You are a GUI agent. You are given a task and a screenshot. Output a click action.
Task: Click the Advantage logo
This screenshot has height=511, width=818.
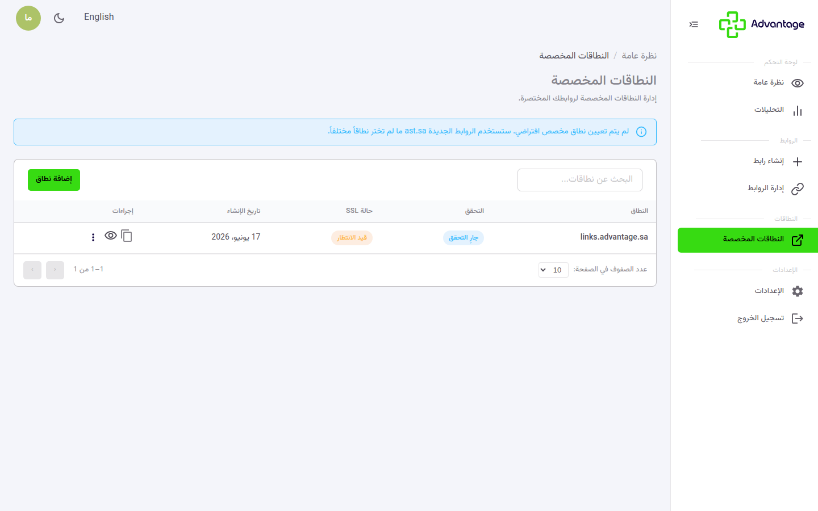click(x=761, y=24)
